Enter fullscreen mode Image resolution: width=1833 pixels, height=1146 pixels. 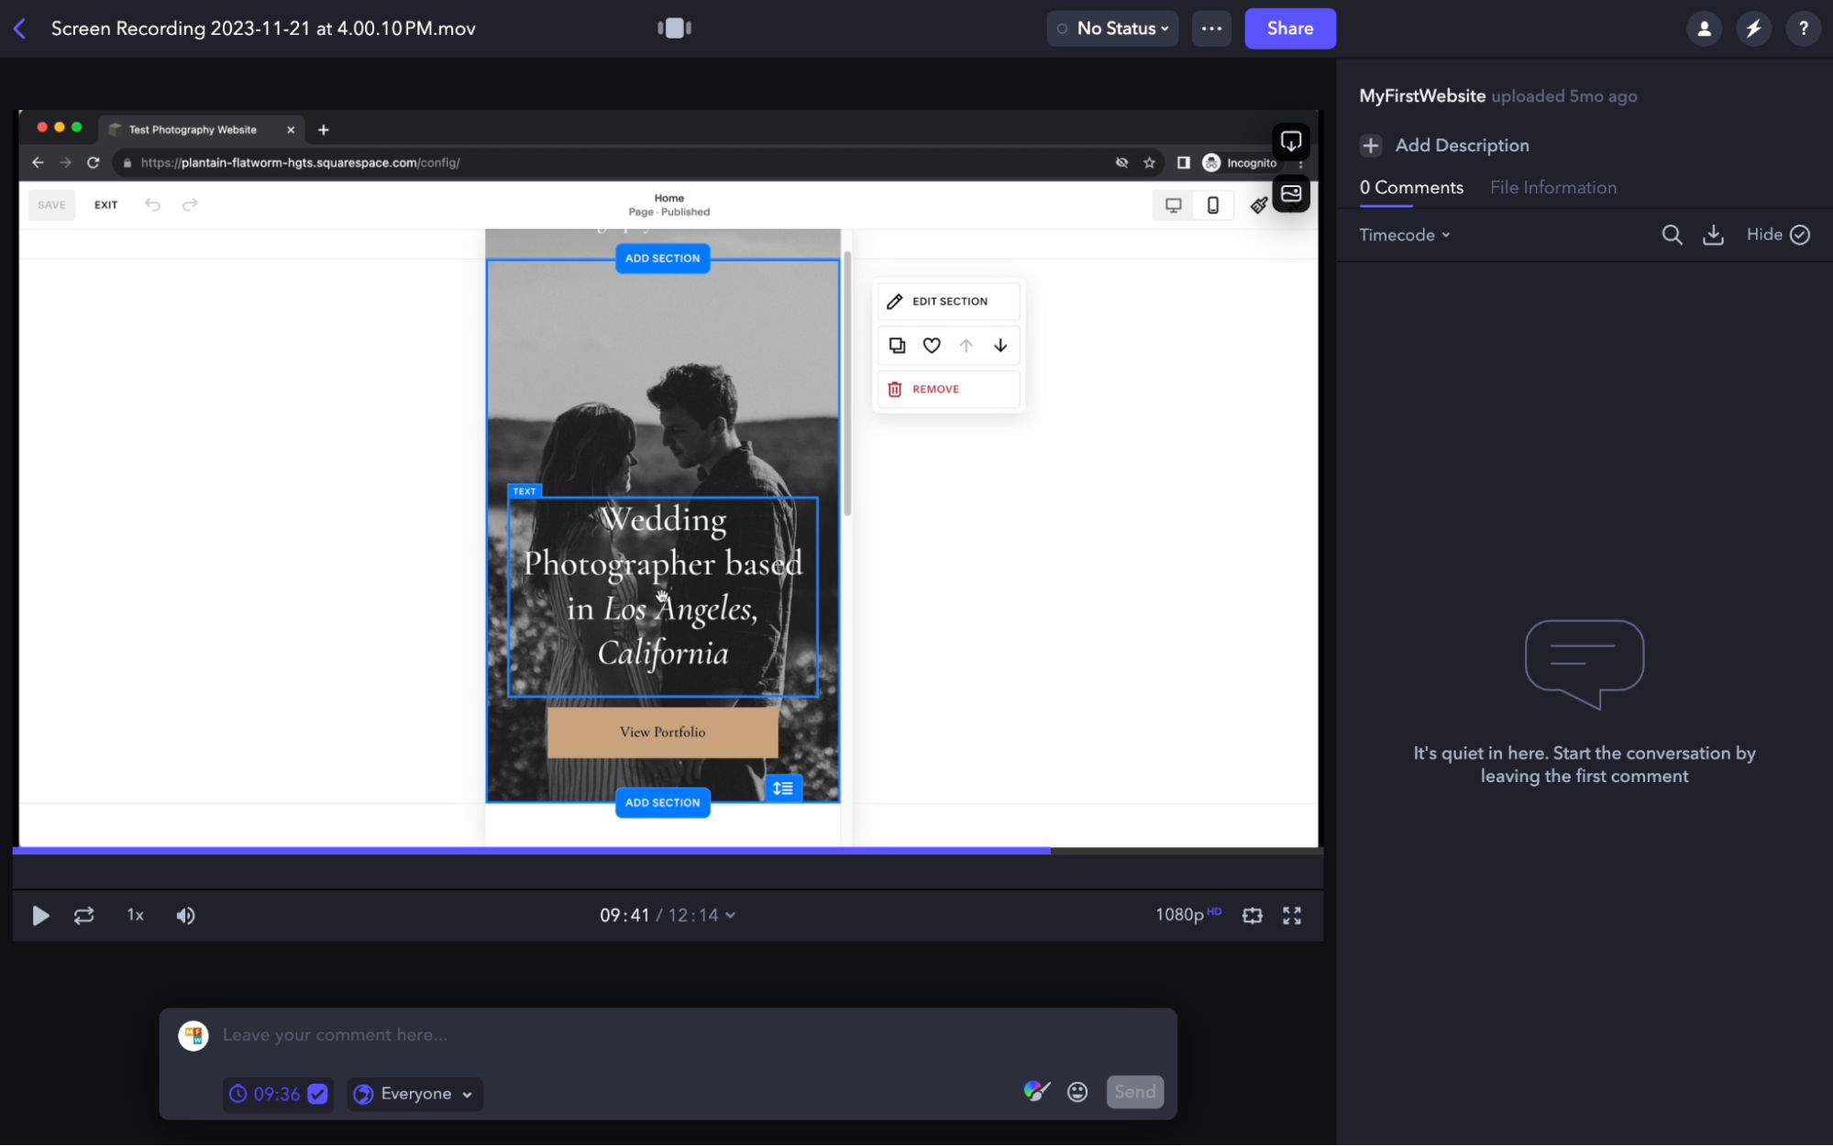1292,915
